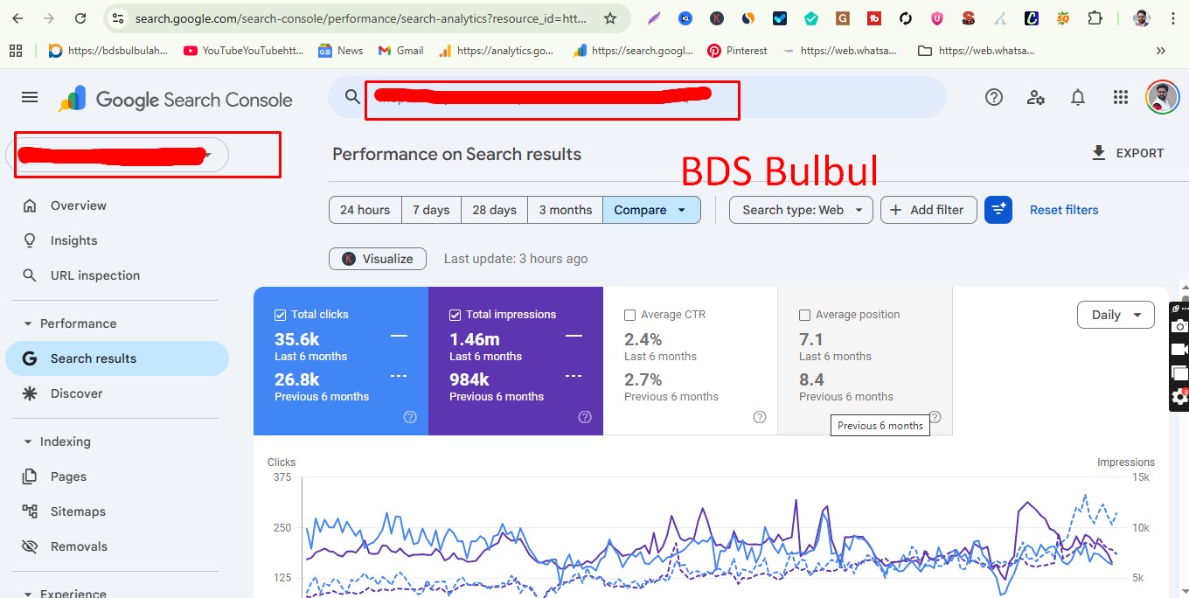Open the navigation hamburger menu
The image size is (1189, 598).
pyautogui.click(x=29, y=97)
